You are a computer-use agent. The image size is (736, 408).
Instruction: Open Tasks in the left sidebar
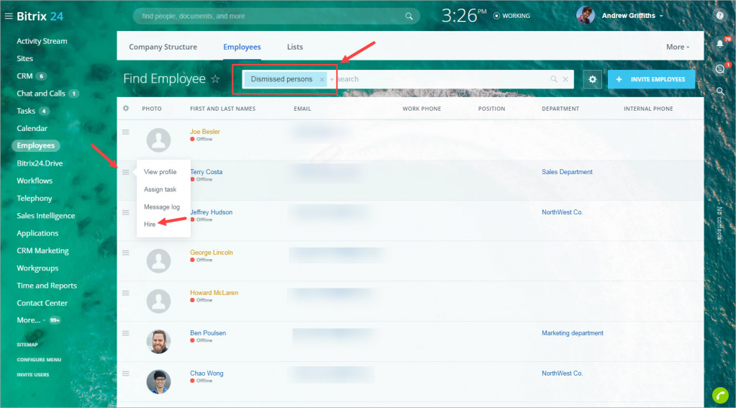pyautogui.click(x=26, y=111)
